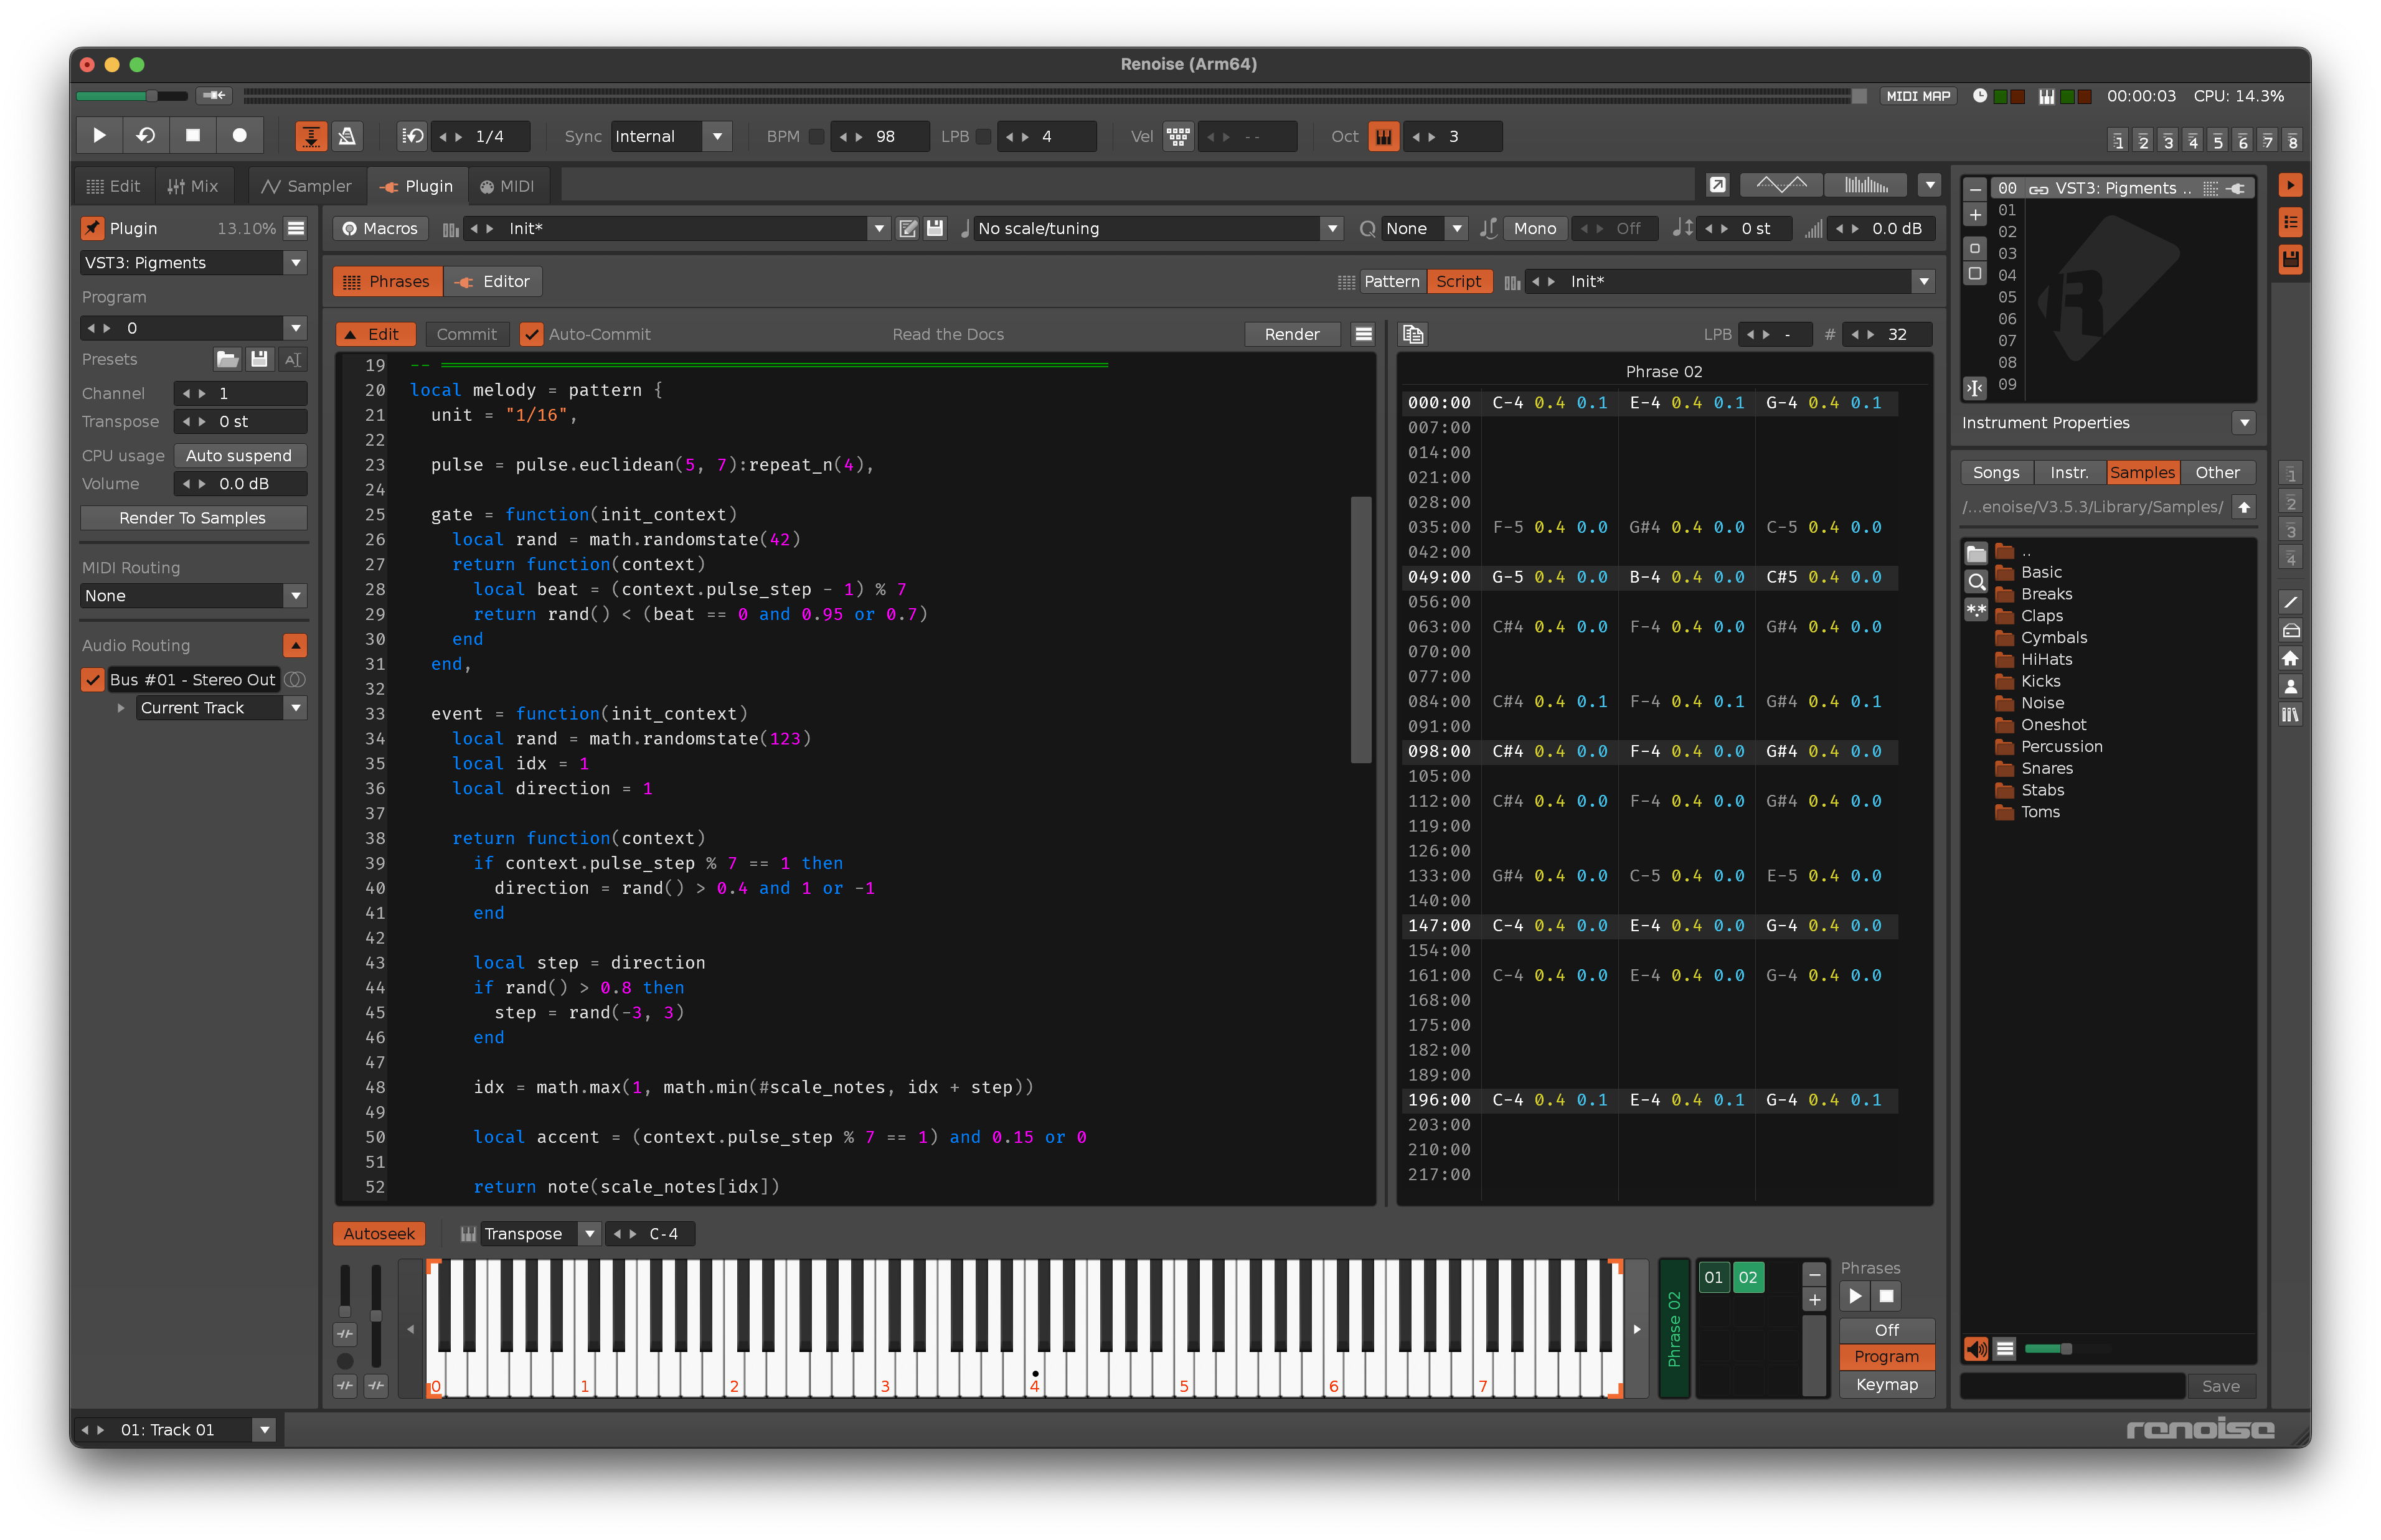Click the file browser search icon
This screenshot has width=2381, height=1540.
1976,582
